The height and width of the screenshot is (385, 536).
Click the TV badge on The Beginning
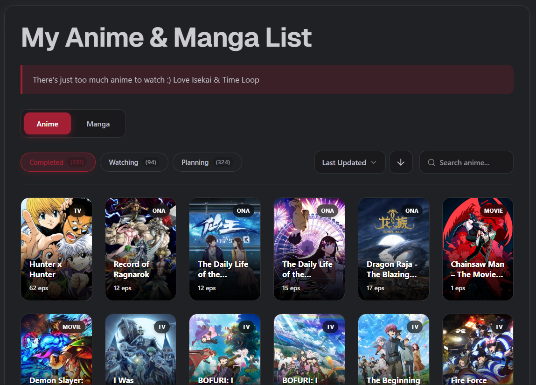[415, 327]
